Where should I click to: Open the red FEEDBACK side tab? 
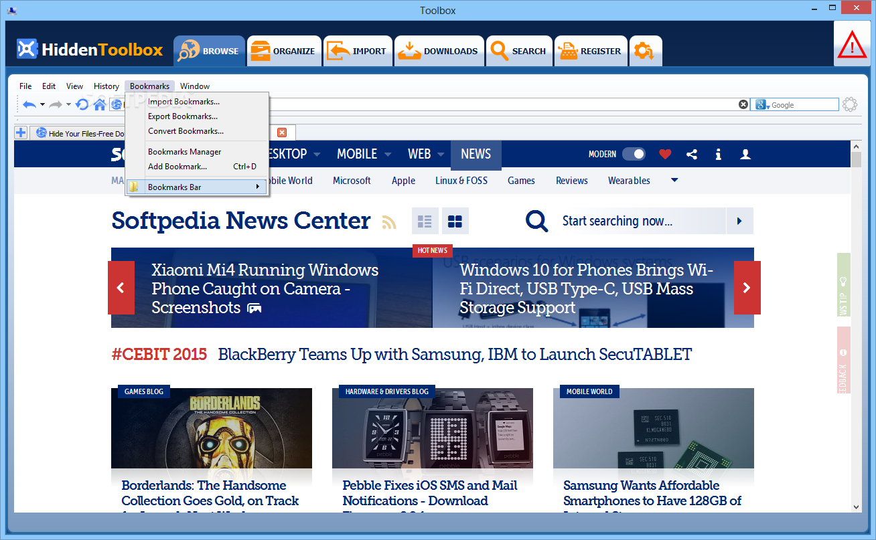click(x=843, y=360)
